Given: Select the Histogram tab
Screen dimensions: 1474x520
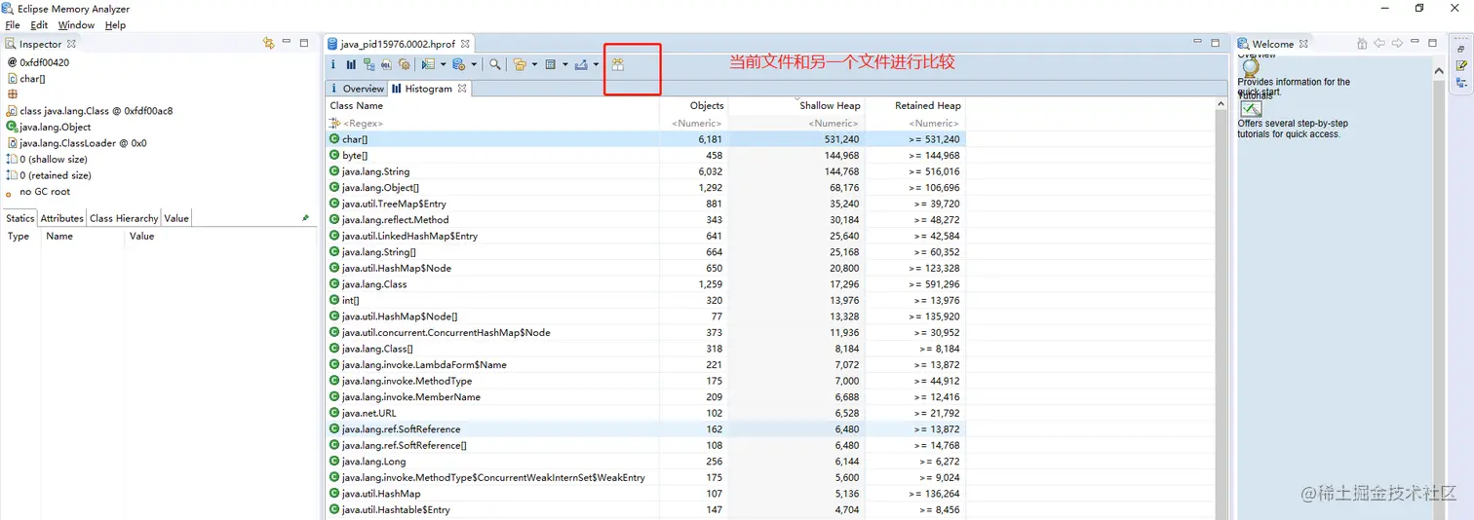Looking at the screenshot, I should [x=429, y=89].
